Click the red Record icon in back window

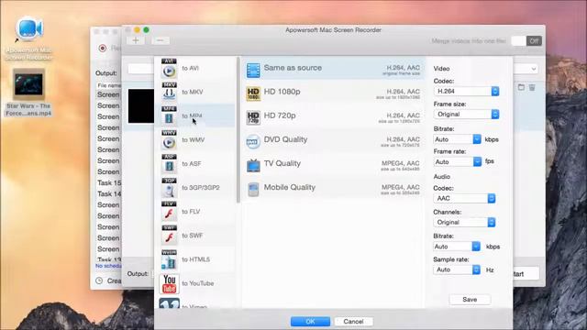click(x=103, y=49)
